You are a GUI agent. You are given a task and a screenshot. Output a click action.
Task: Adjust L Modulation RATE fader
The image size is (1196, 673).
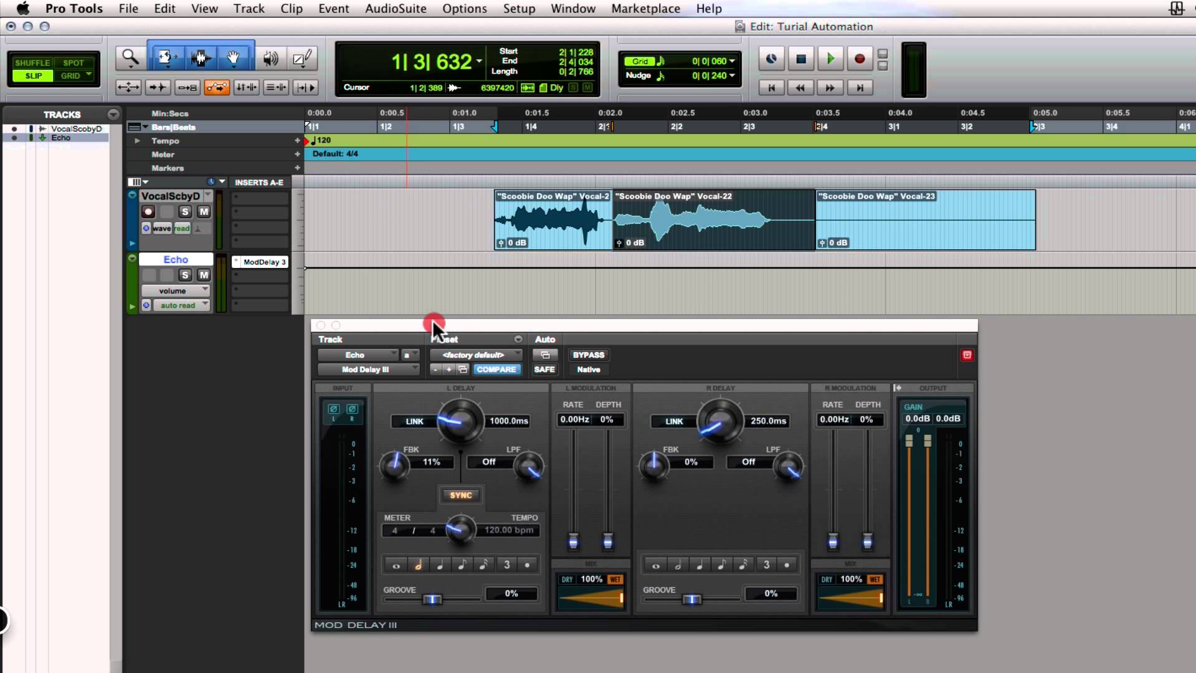[574, 541]
